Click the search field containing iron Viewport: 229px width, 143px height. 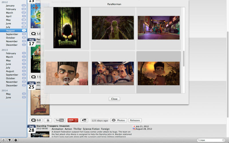[x=211, y=140]
